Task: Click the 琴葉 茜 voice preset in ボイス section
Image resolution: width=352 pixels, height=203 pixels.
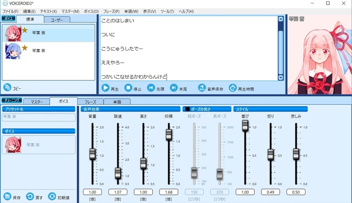Action: click(39, 145)
